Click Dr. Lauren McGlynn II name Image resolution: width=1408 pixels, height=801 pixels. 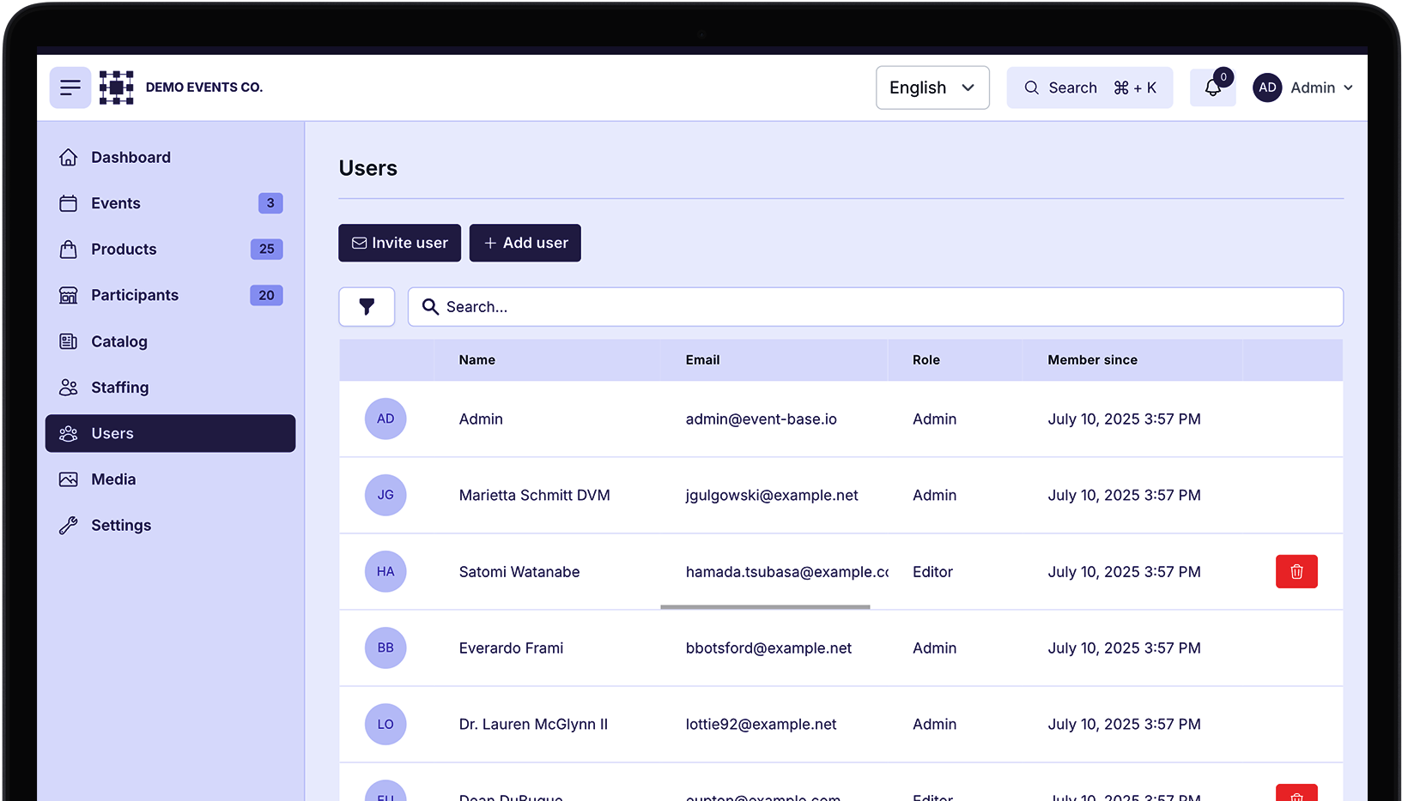(533, 725)
